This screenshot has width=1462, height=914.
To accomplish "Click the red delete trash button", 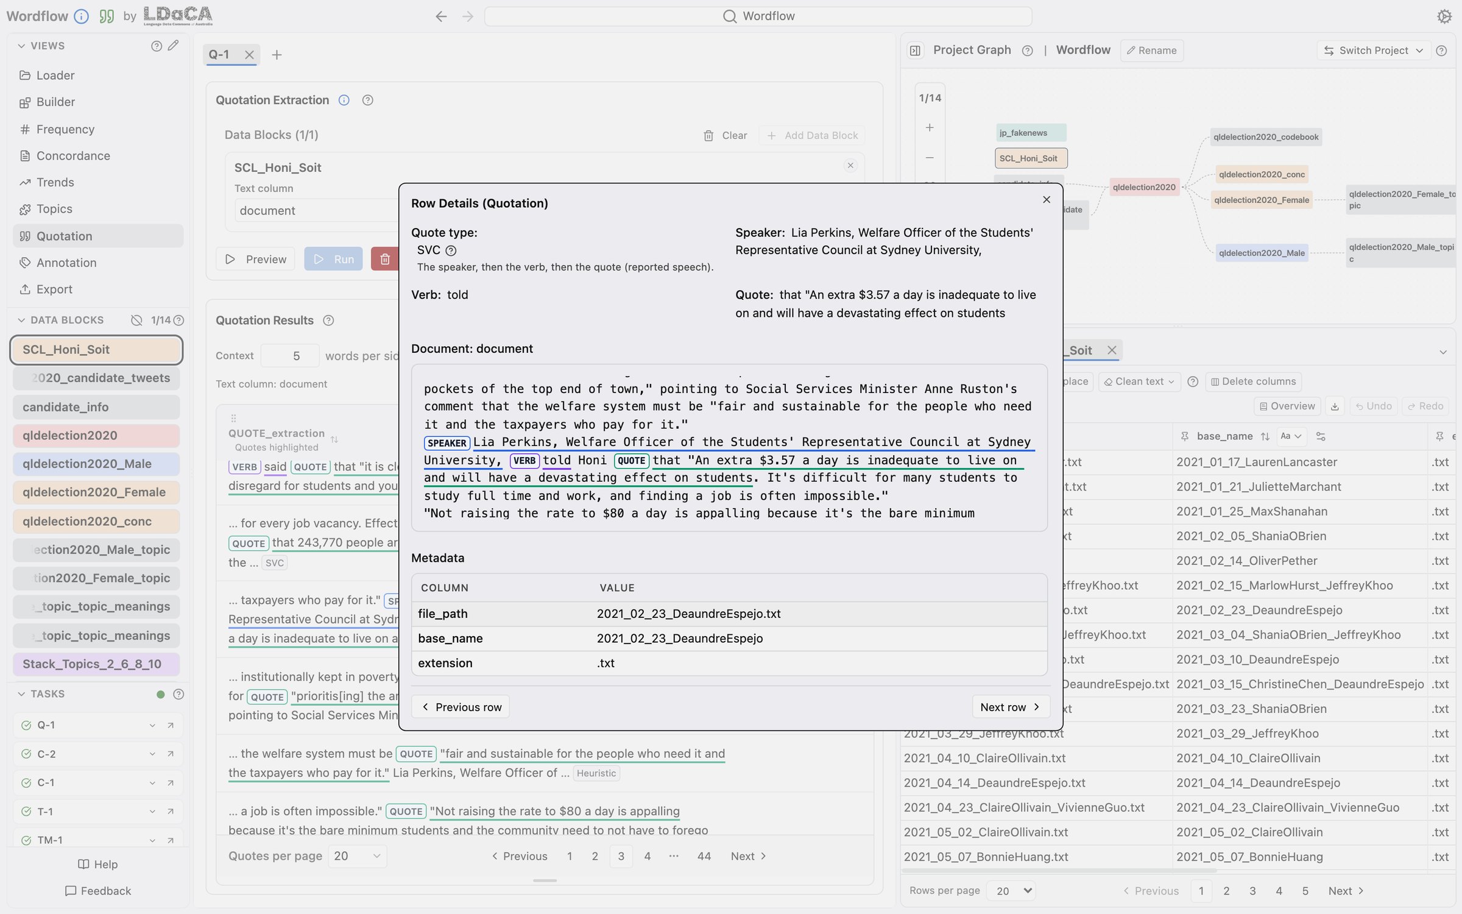I will coord(385,259).
